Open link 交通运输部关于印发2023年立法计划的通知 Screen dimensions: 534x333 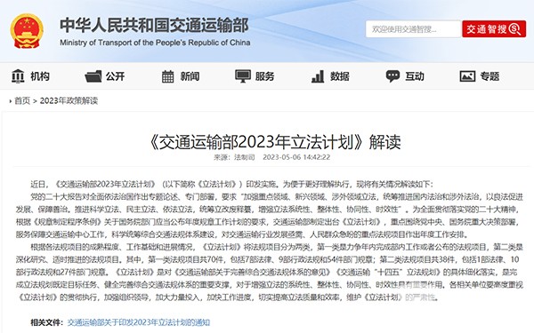click(x=139, y=322)
